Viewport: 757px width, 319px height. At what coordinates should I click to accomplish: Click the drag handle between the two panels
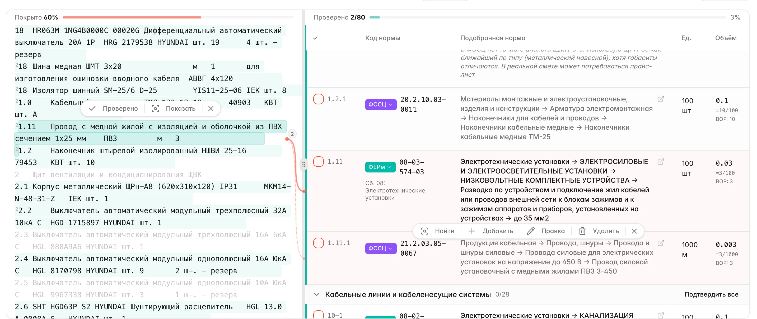304,165
